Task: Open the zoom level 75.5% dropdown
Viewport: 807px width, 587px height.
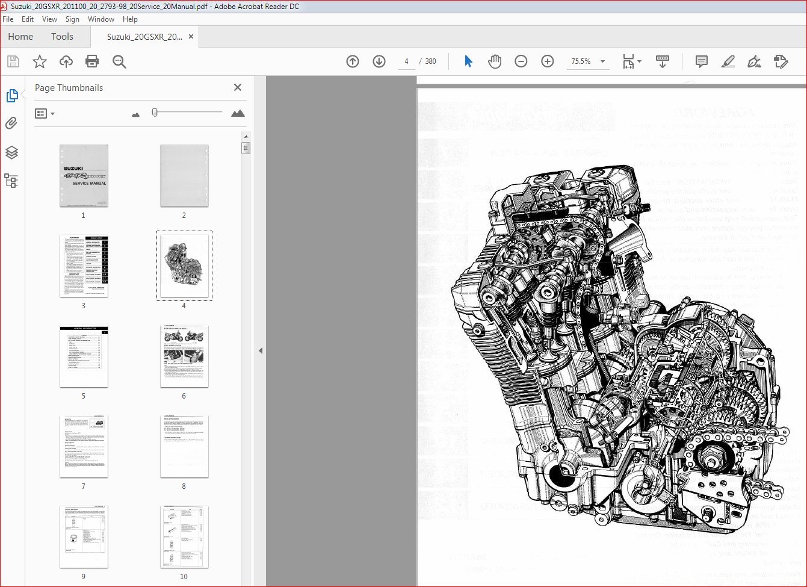Action: coord(602,61)
